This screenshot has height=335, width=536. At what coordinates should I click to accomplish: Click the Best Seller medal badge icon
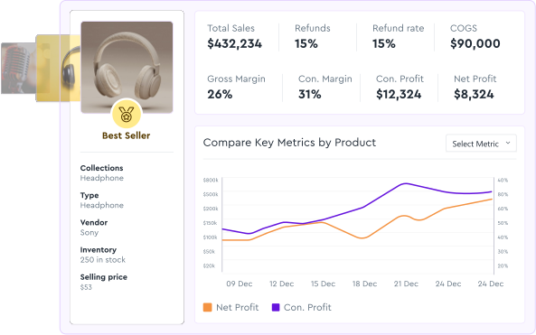pyautogui.click(x=127, y=114)
